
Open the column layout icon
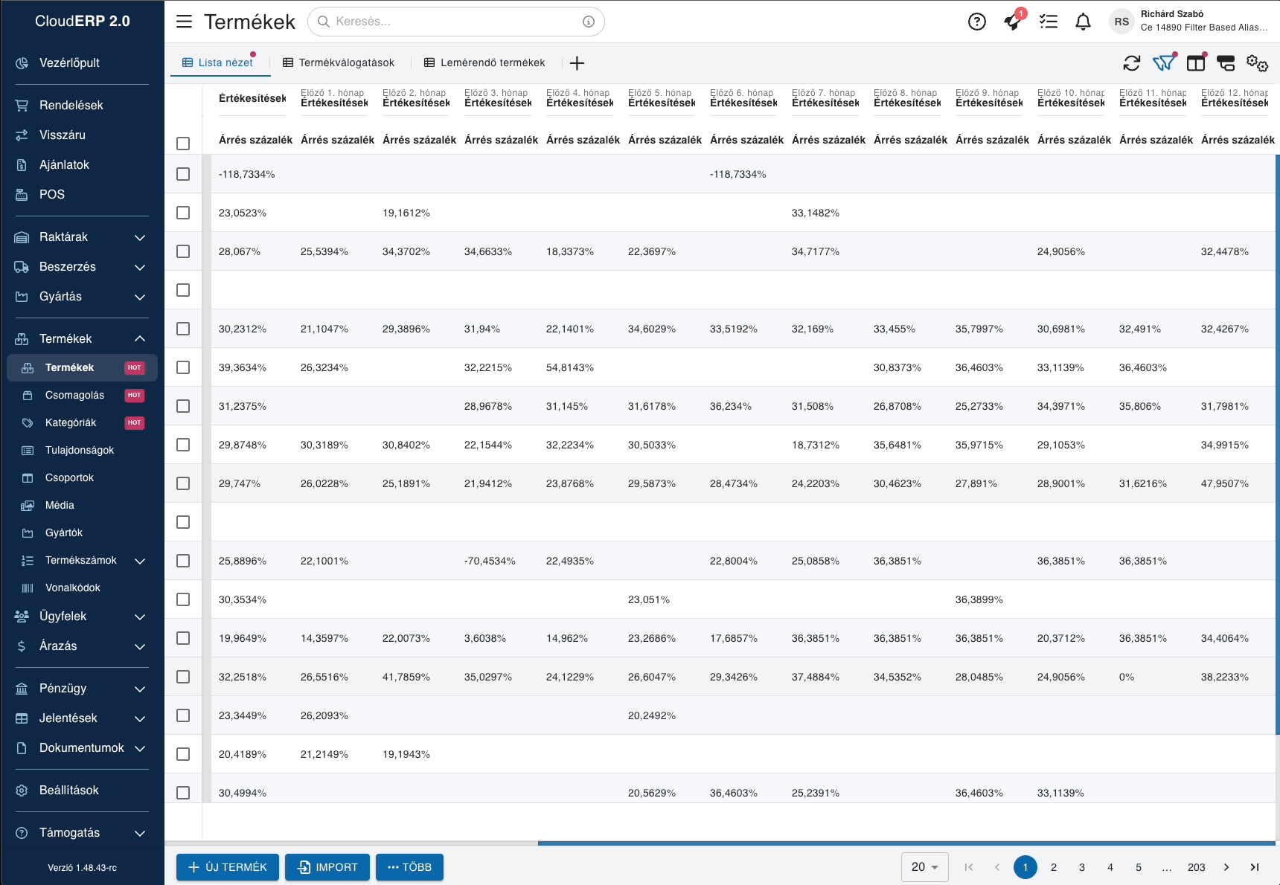tap(1196, 63)
